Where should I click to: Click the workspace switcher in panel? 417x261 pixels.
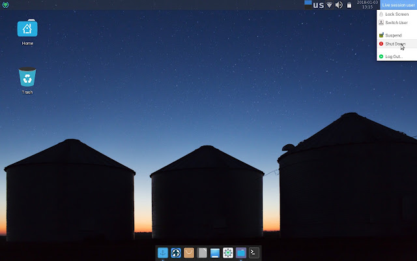(x=308, y=5)
